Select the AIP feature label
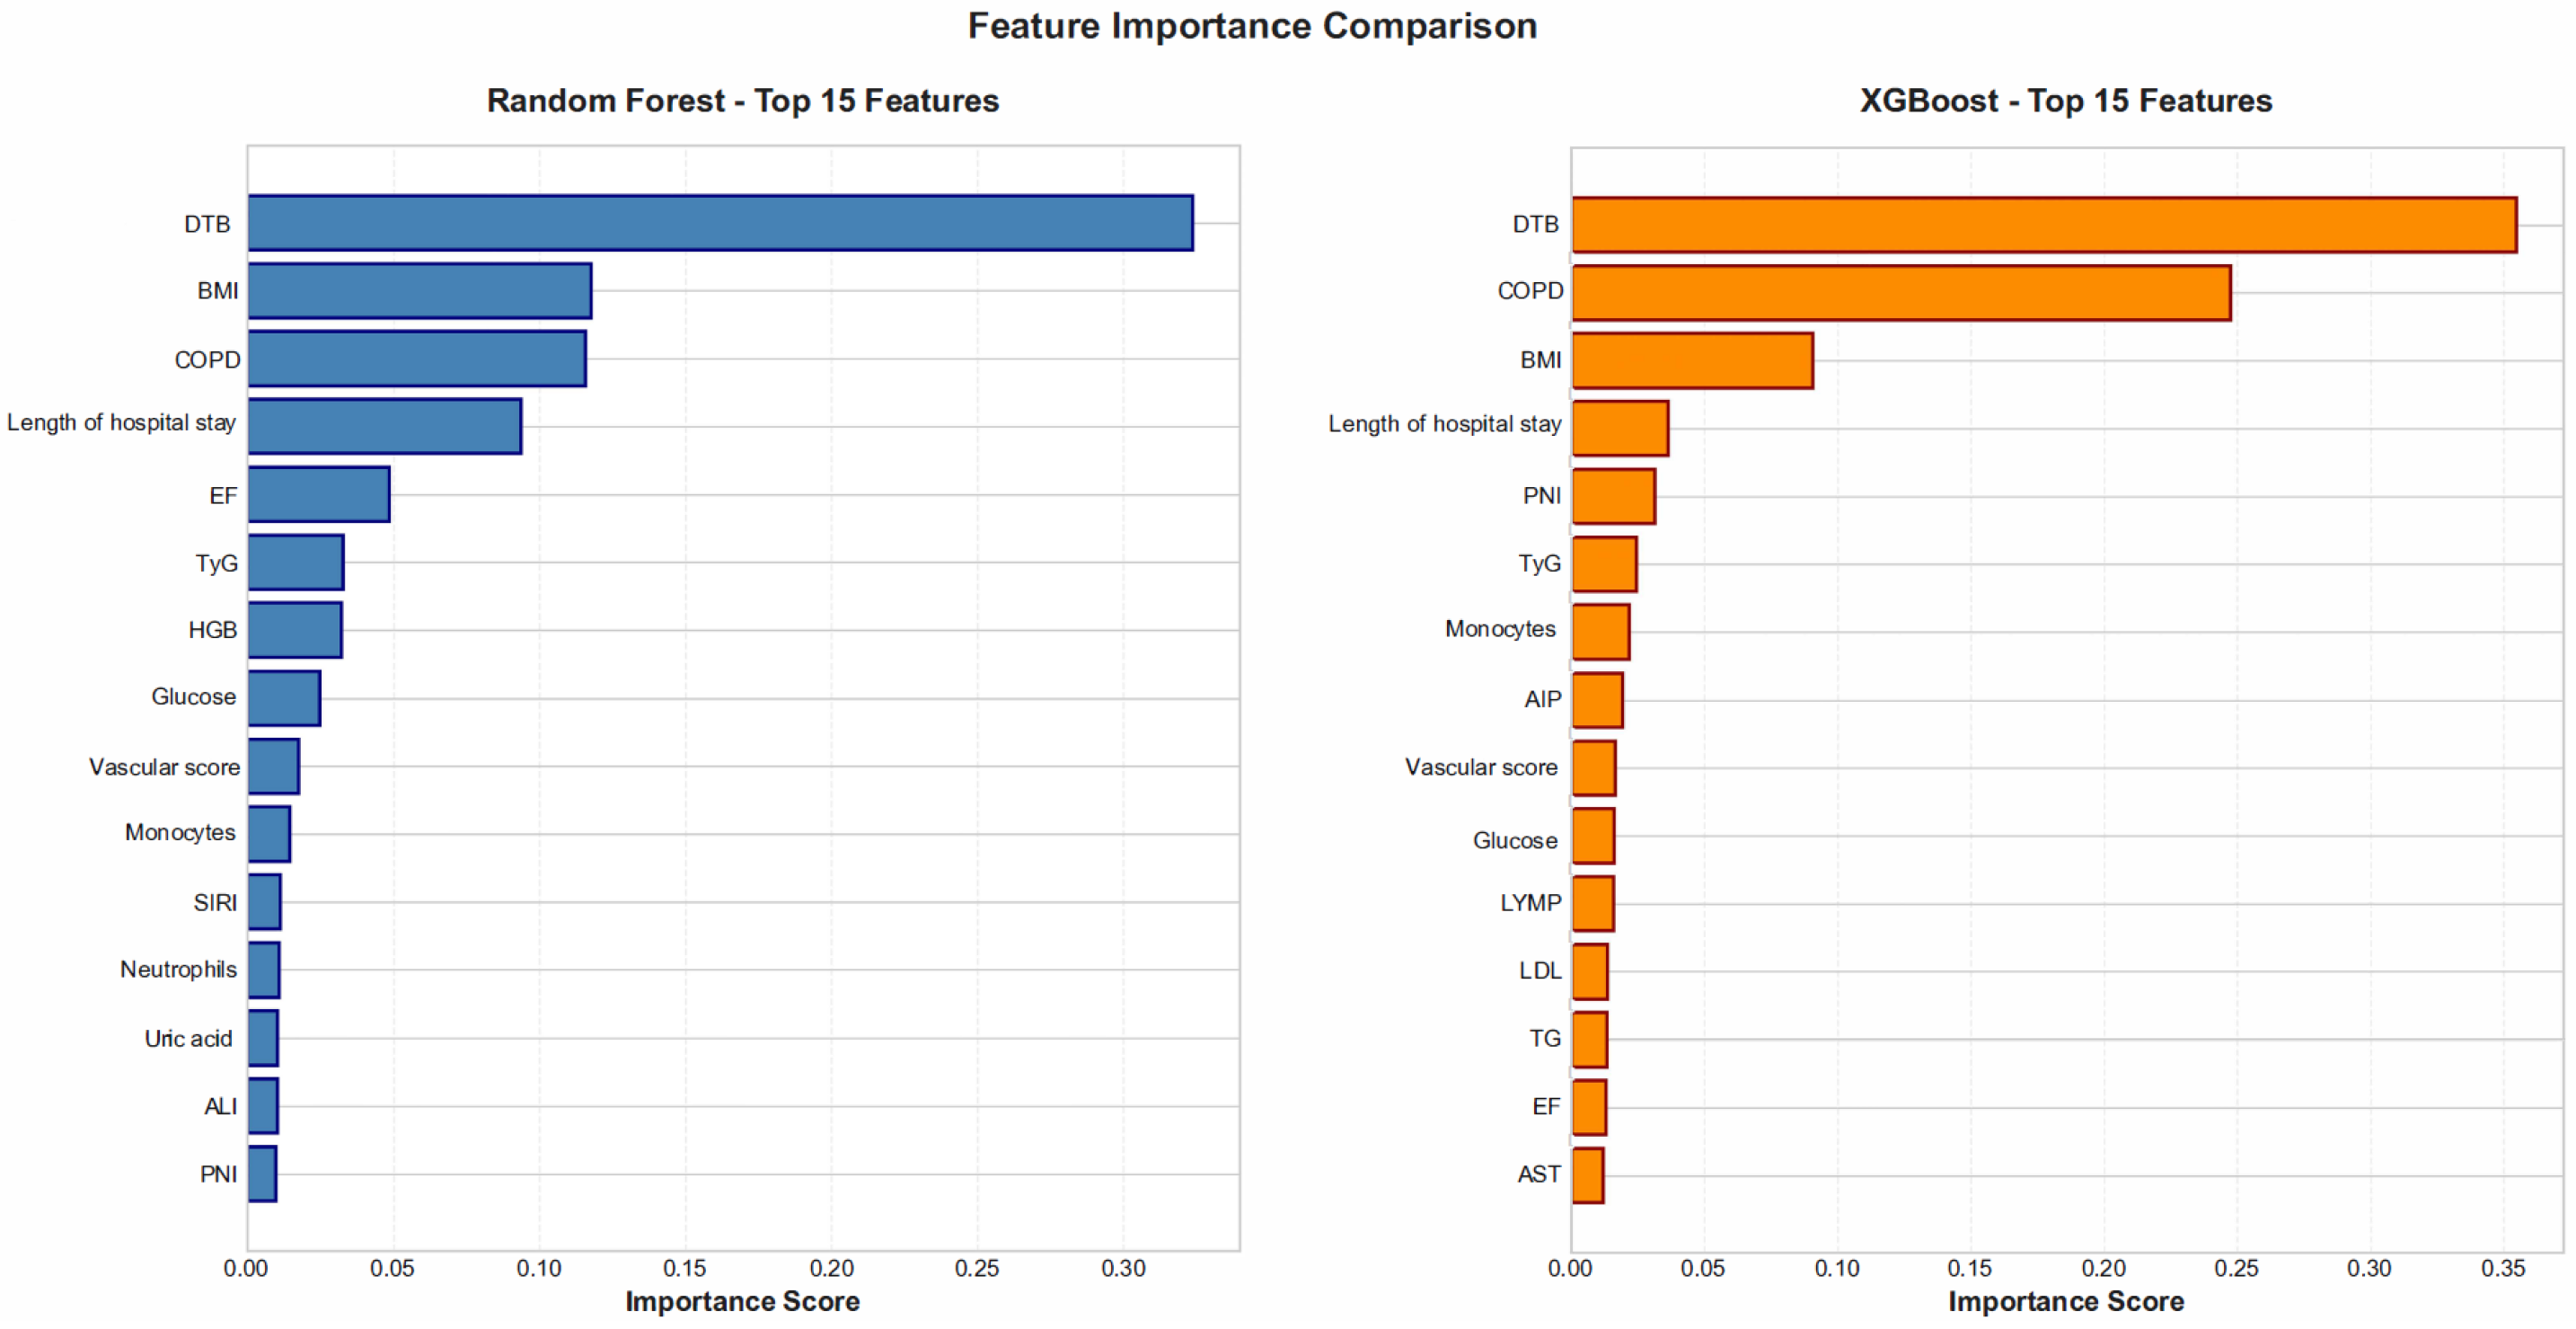 point(1543,699)
